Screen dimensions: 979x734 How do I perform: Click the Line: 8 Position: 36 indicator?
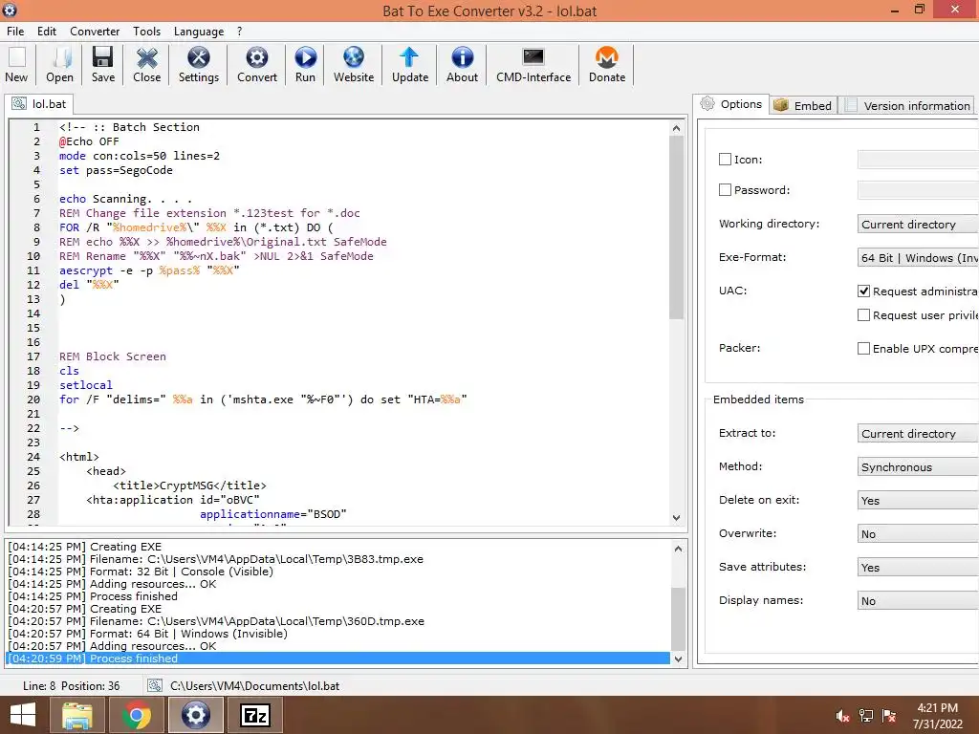(x=71, y=685)
